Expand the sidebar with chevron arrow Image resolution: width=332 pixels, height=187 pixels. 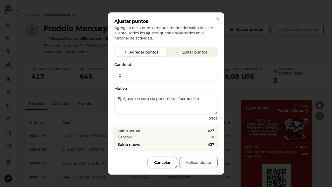click(16, 11)
